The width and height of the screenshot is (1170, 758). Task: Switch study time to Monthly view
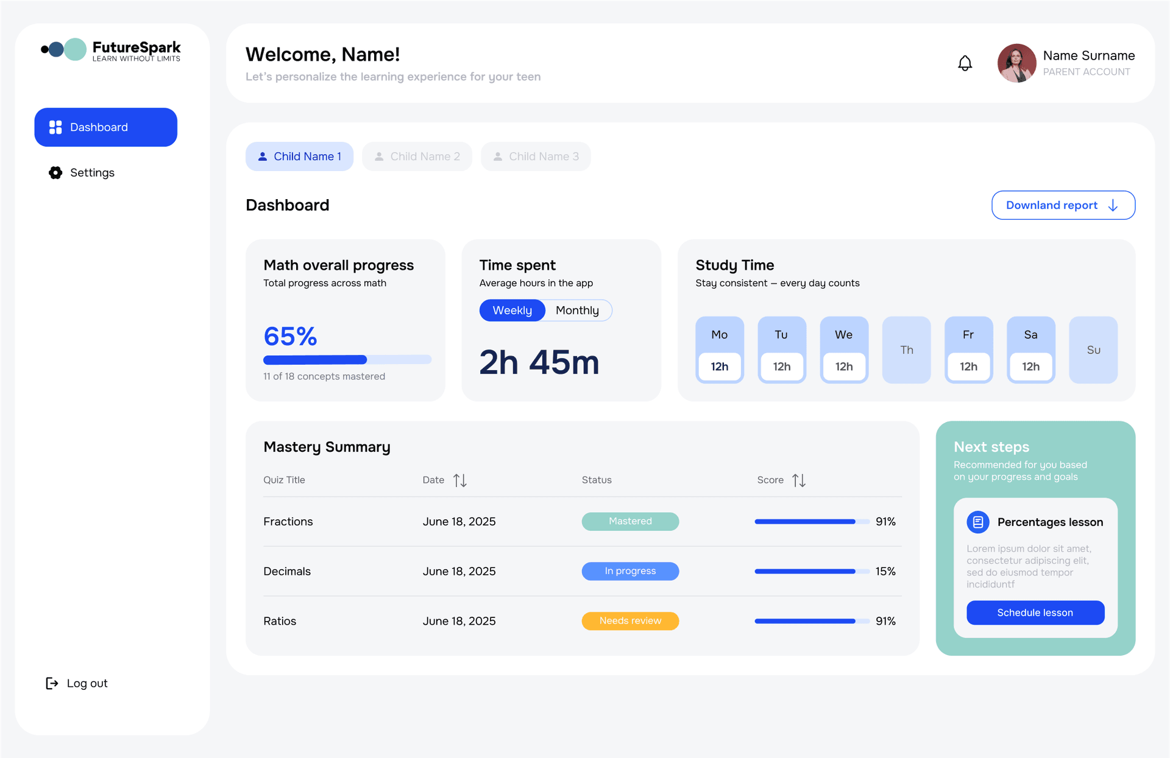click(576, 310)
